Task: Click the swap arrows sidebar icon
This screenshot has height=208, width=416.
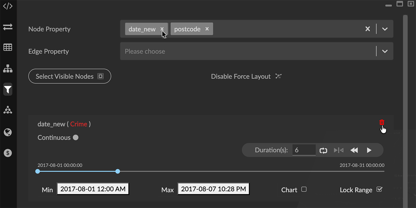Action: [8, 27]
